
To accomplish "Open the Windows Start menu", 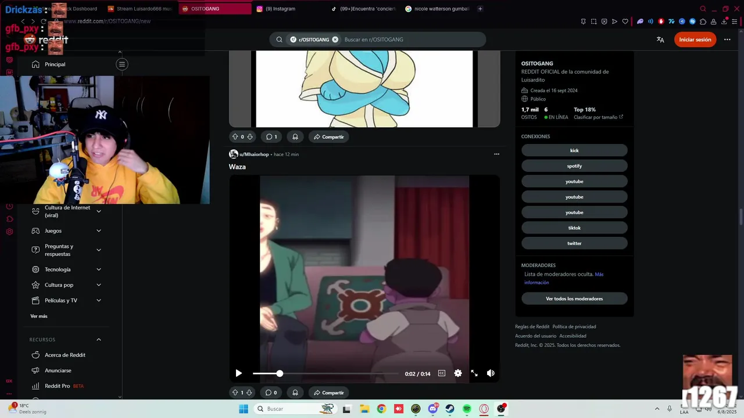I will pyautogui.click(x=243, y=409).
